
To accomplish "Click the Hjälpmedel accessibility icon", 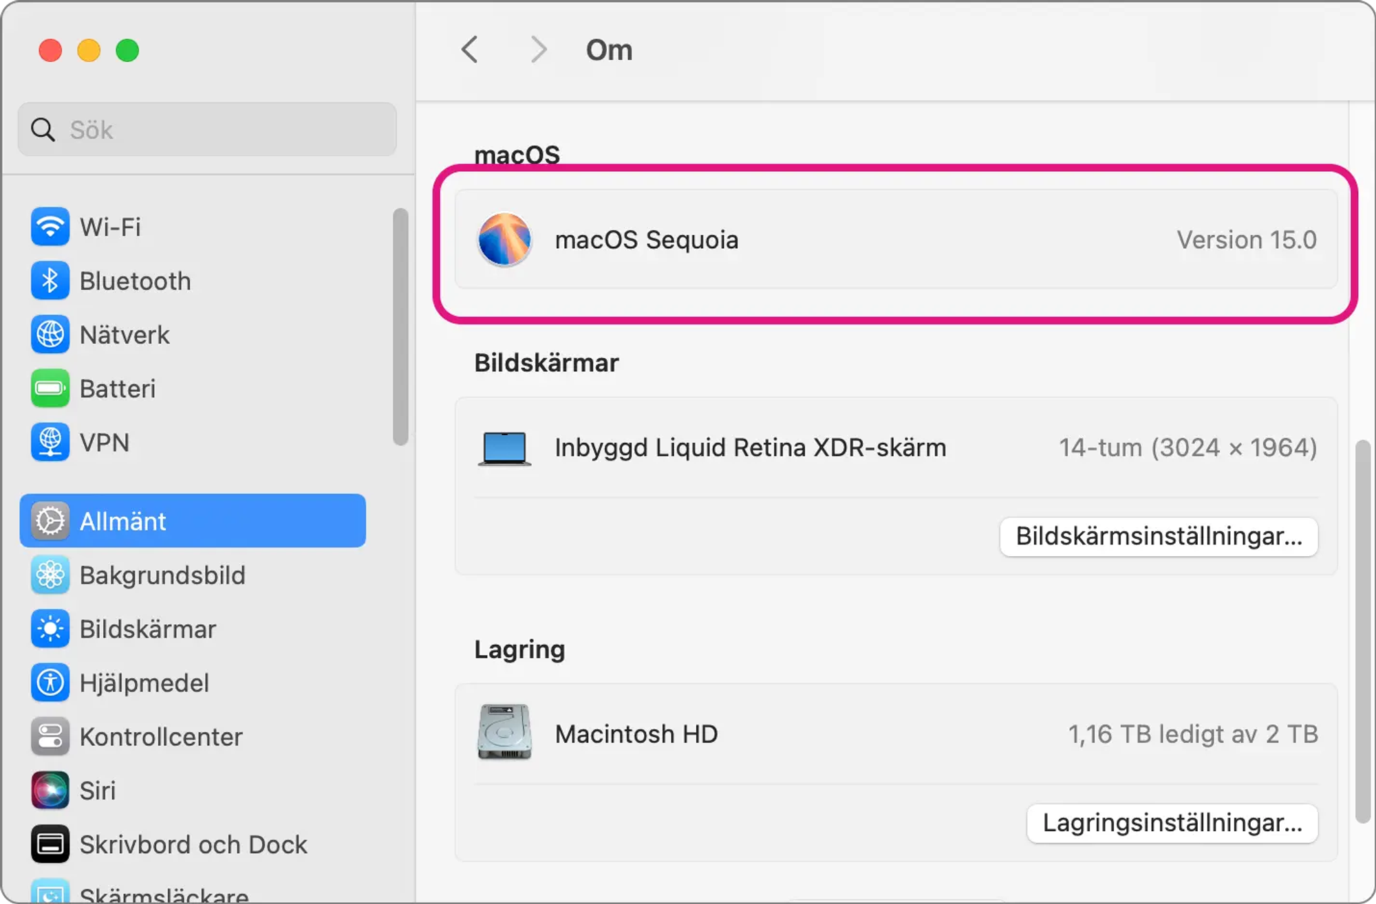I will click(50, 682).
